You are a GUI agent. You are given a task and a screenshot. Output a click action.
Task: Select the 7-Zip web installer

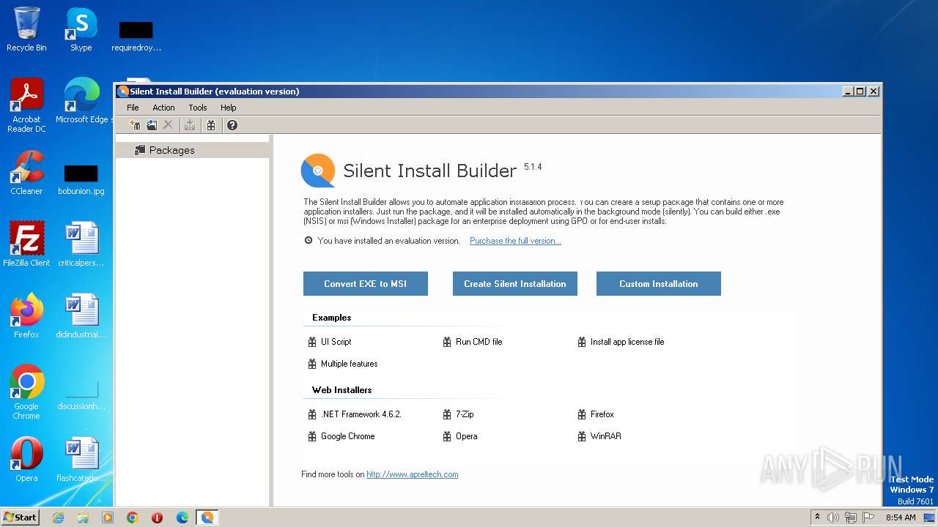point(459,414)
